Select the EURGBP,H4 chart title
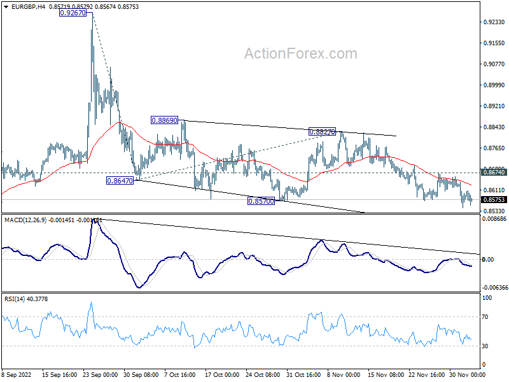This screenshot has height=382, width=509. pos(28,7)
